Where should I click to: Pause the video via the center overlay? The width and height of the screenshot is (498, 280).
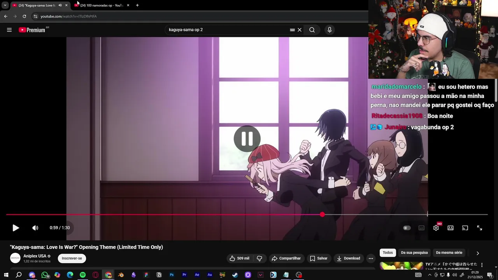(x=247, y=138)
